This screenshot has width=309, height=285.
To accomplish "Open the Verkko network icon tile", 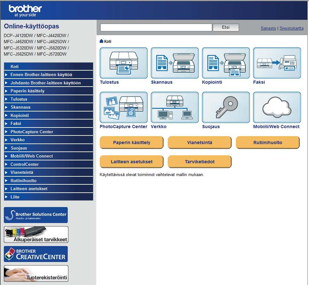I will tap(175, 107).
